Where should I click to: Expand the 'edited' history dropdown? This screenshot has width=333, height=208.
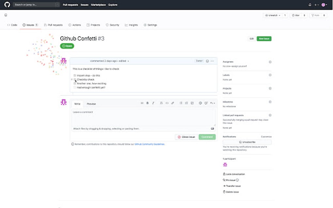pyautogui.click(x=128, y=61)
